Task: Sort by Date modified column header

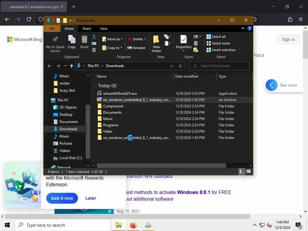Action: pyautogui.click(x=186, y=76)
